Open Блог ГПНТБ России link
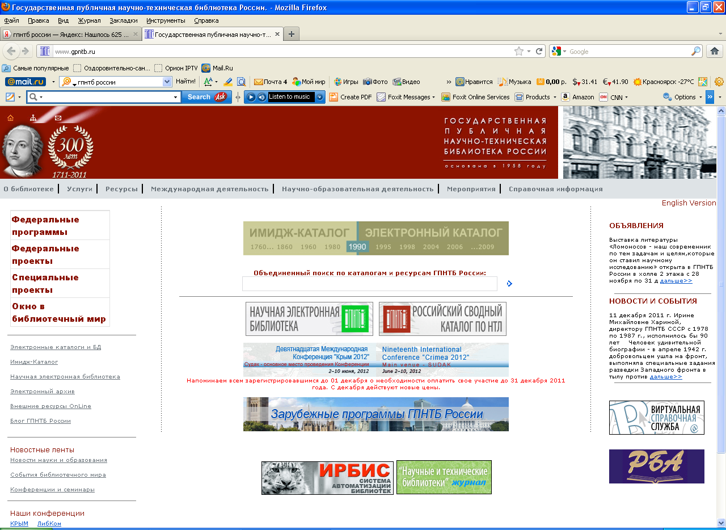This screenshot has height=530, width=726. [40, 420]
